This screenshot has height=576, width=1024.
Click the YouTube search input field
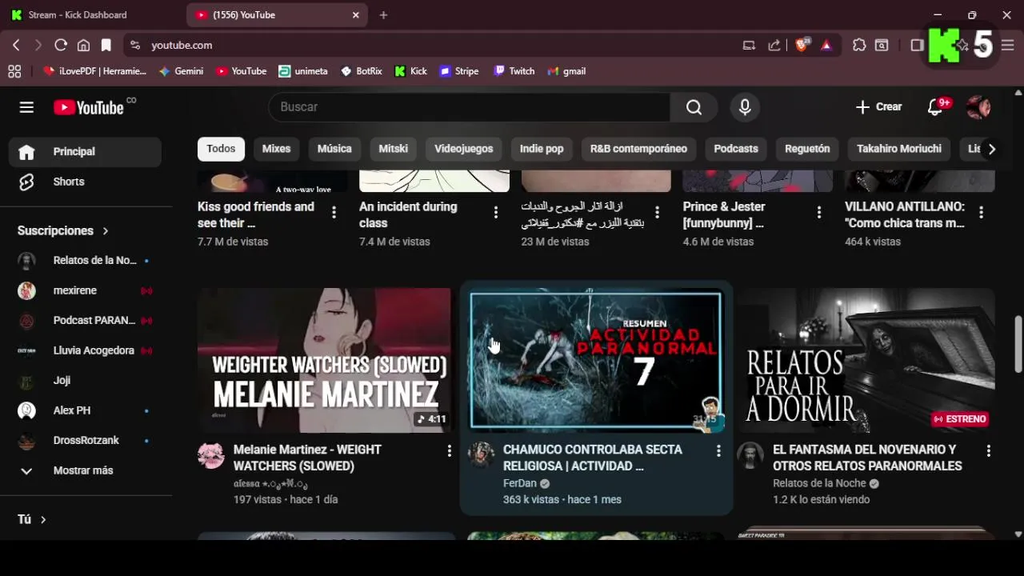coord(469,107)
